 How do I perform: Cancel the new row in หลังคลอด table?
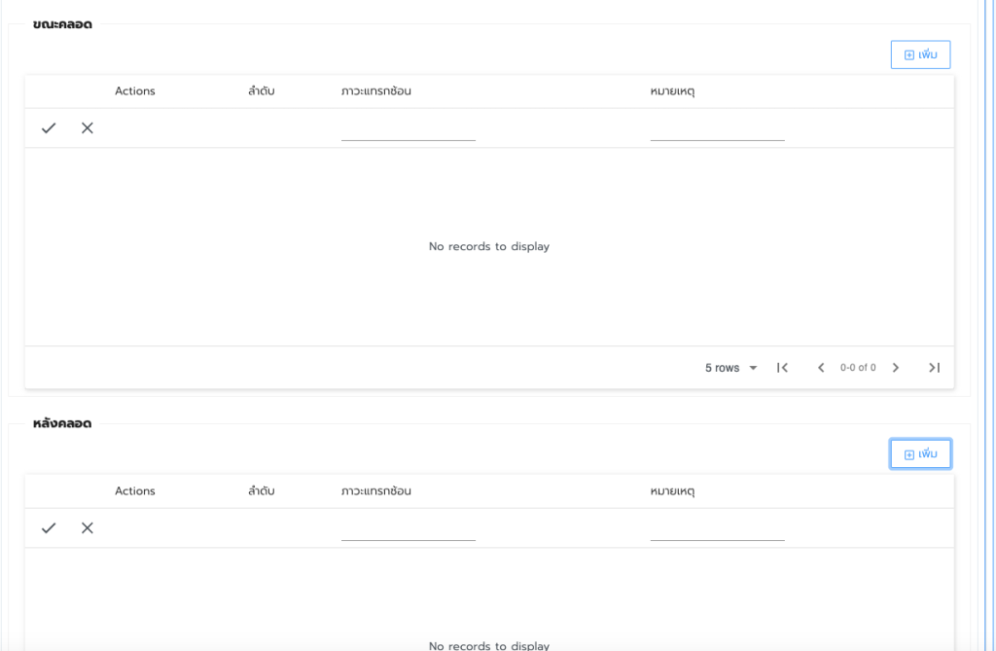pyautogui.click(x=88, y=527)
